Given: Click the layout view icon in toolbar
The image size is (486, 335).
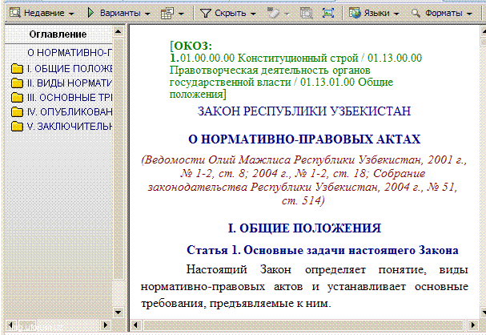Looking at the screenshot, I should (x=167, y=14).
